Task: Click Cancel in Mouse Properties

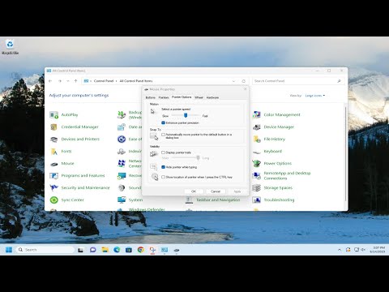Action: 216,191
